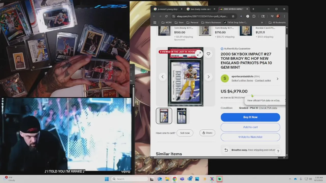Click Add to Watchlist button
The image size is (326, 183).
pos(250,137)
